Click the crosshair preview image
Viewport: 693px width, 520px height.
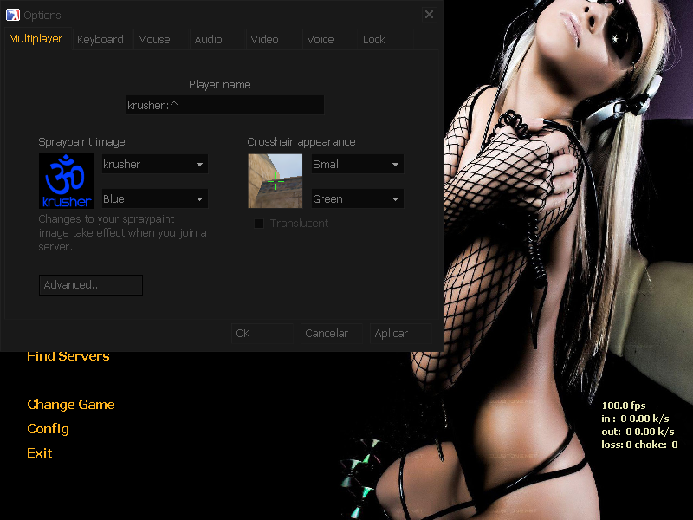[275, 181]
